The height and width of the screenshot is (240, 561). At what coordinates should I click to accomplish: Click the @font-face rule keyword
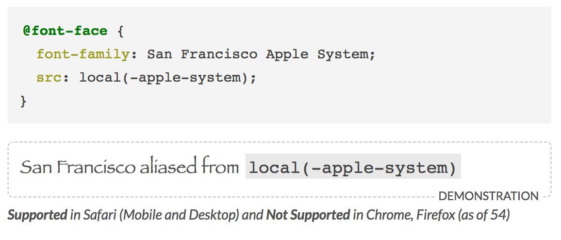(x=65, y=31)
